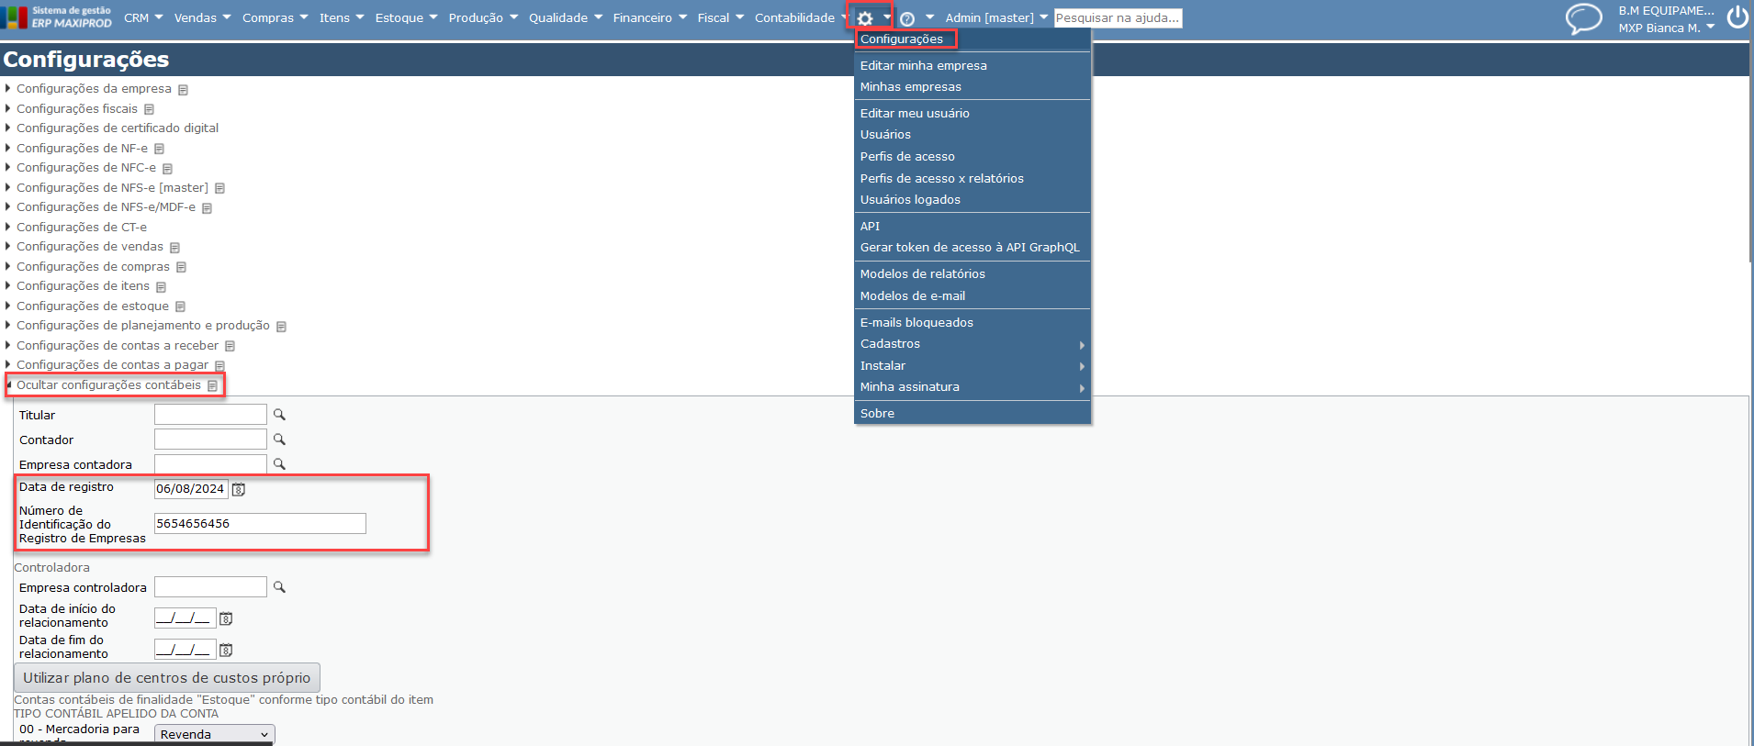This screenshot has width=1754, height=746.
Task: Select Usuários from the settings menu
Action: (x=885, y=135)
